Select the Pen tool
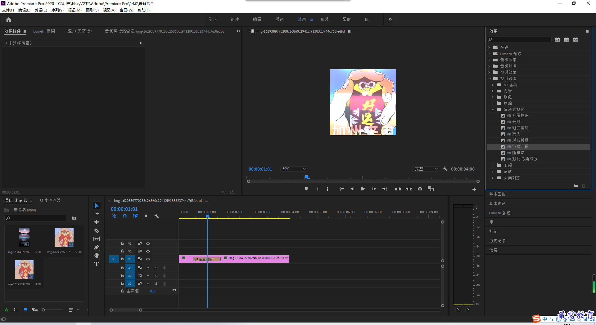 point(97,247)
